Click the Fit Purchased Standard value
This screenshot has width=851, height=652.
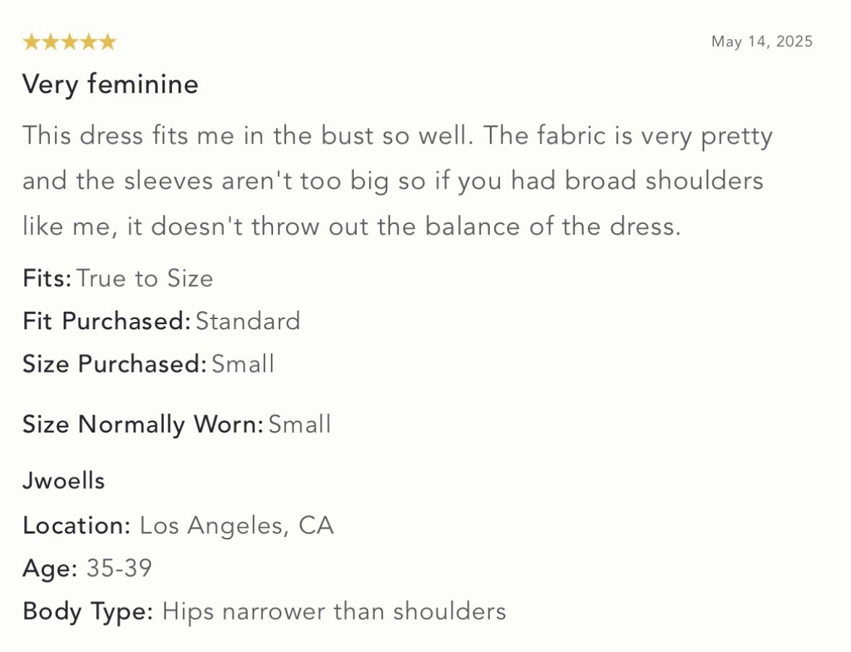click(x=248, y=321)
